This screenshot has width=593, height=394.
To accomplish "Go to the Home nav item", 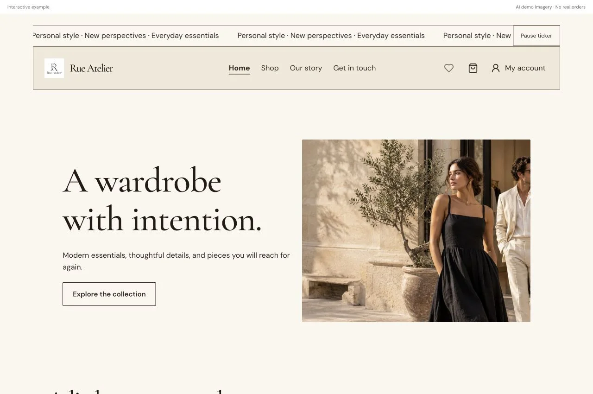I will pos(240,68).
